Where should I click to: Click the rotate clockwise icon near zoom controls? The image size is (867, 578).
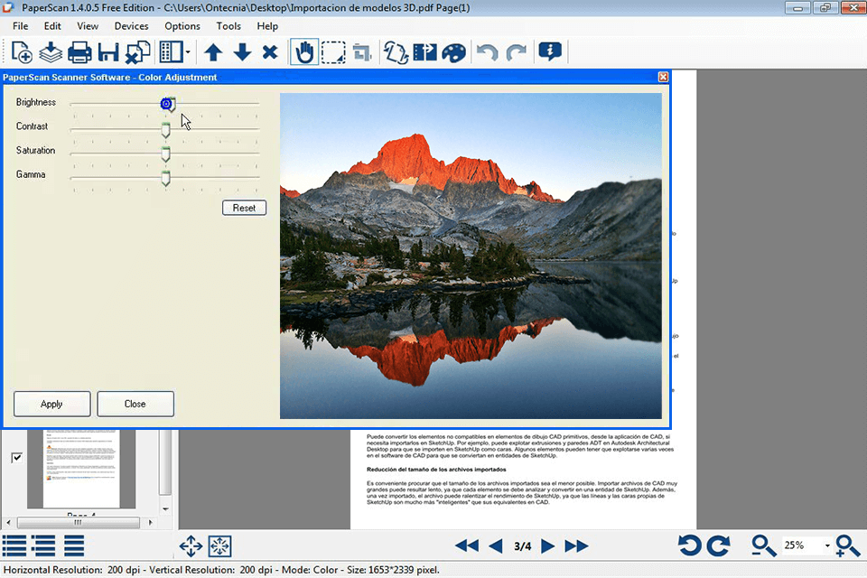pos(718,545)
